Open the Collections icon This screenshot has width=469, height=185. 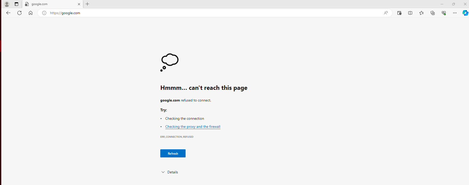point(433,13)
